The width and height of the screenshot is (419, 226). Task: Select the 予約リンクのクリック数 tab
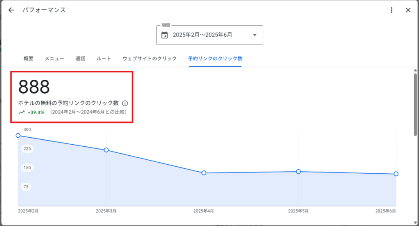215,58
